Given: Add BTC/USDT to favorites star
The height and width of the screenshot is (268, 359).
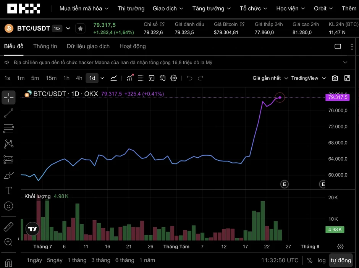Looking at the screenshot, I should (x=80, y=29).
